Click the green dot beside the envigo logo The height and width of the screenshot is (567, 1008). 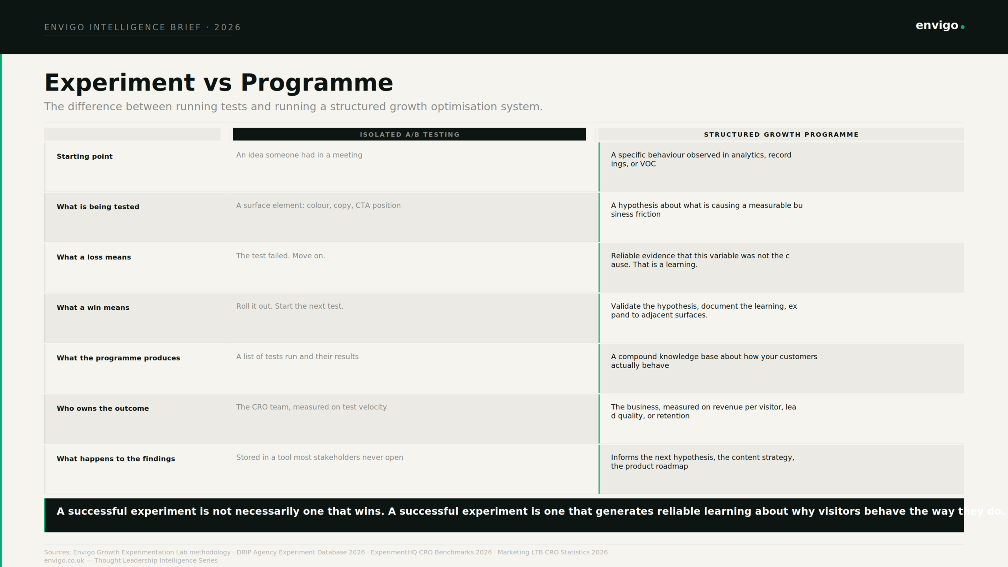[963, 27]
